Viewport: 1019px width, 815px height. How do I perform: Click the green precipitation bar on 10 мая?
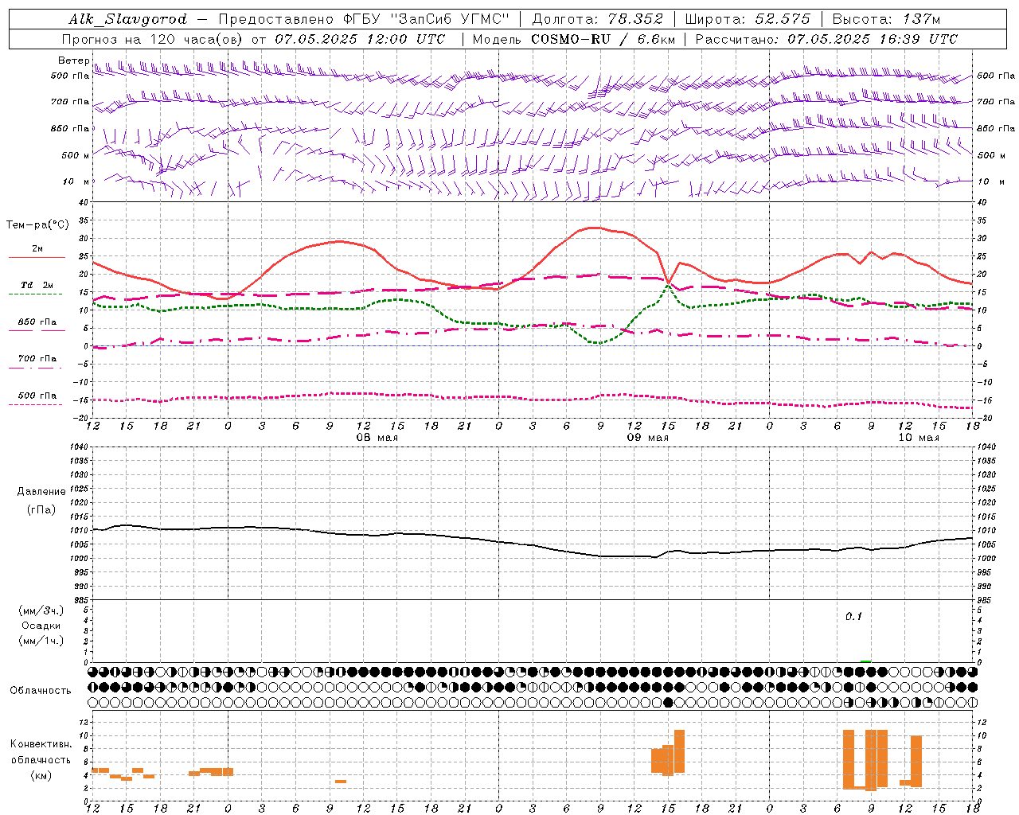[865, 661]
